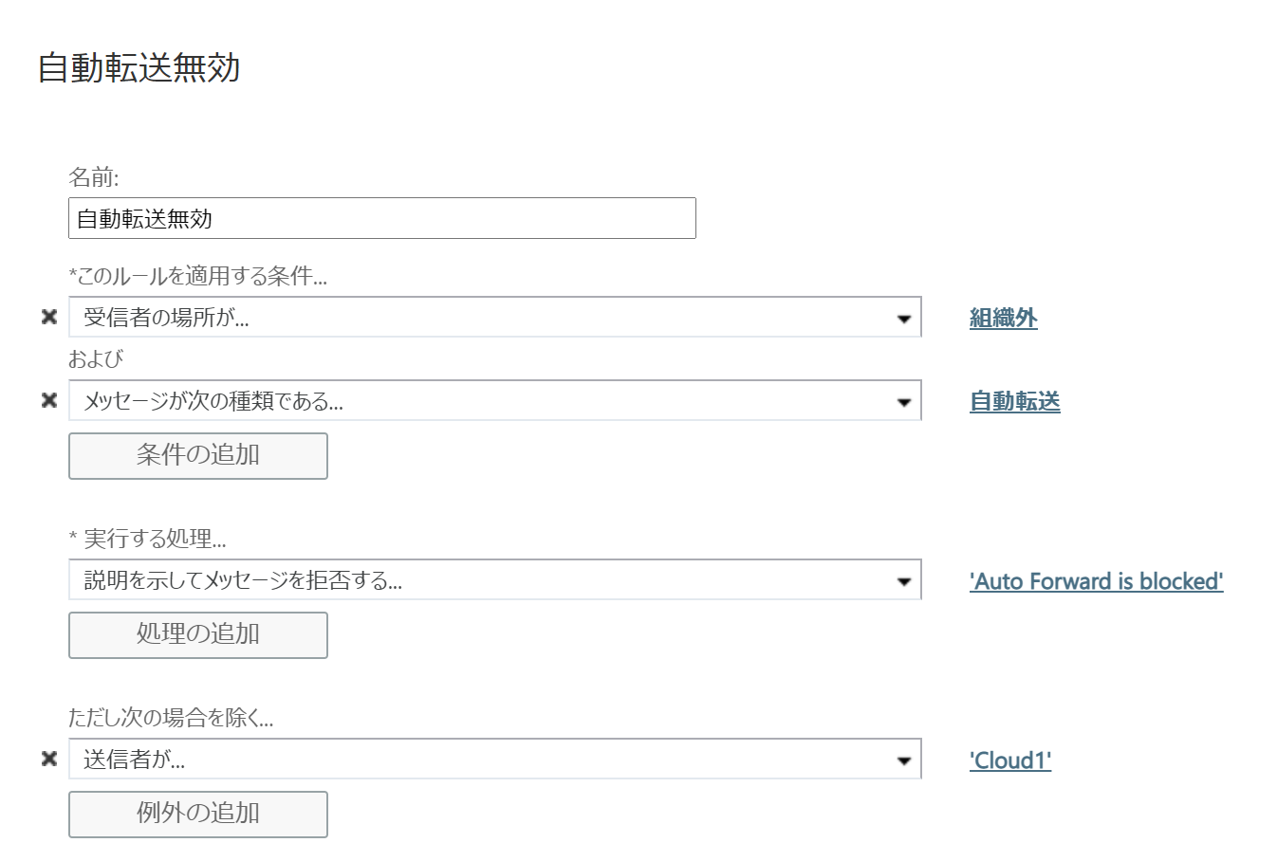Click the および label text
The width and height of the screenshot is (1277, 861).
click(x=96, y=359)
